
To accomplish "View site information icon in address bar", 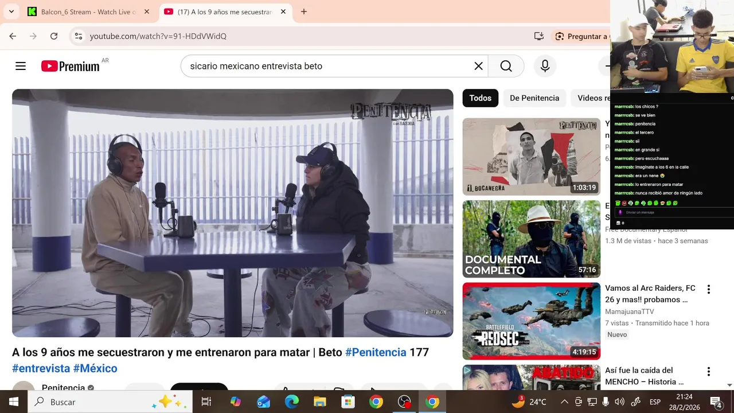I will pyautogui.click(x=79, y=36).
